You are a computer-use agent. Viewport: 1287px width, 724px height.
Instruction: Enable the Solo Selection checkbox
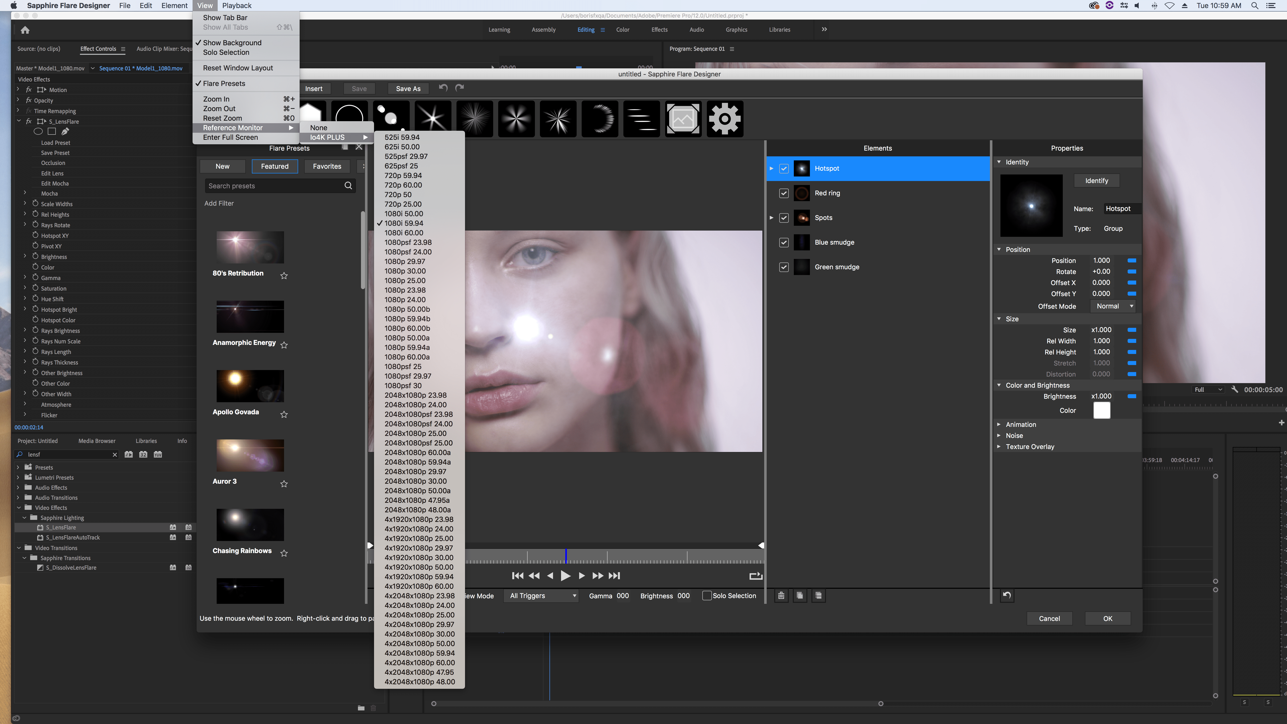pos(707,596)
